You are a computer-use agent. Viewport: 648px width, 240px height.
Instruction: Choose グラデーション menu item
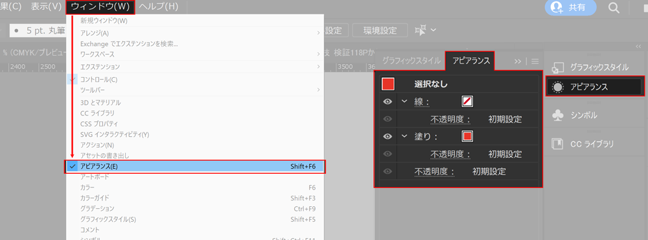pos(194,209)
